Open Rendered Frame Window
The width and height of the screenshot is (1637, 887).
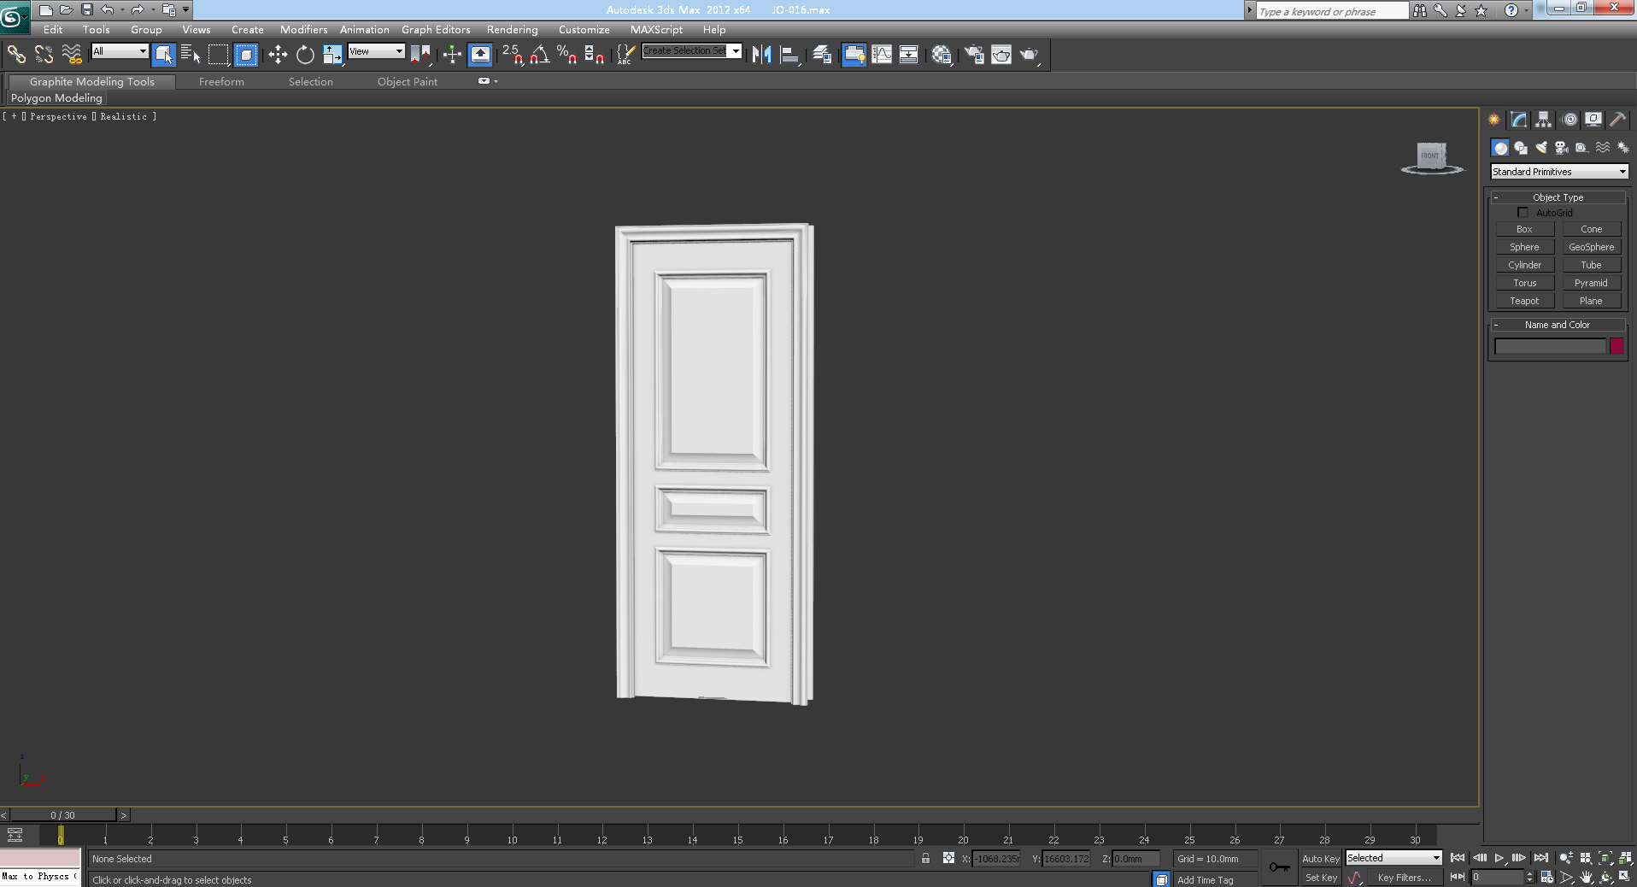1001,55
